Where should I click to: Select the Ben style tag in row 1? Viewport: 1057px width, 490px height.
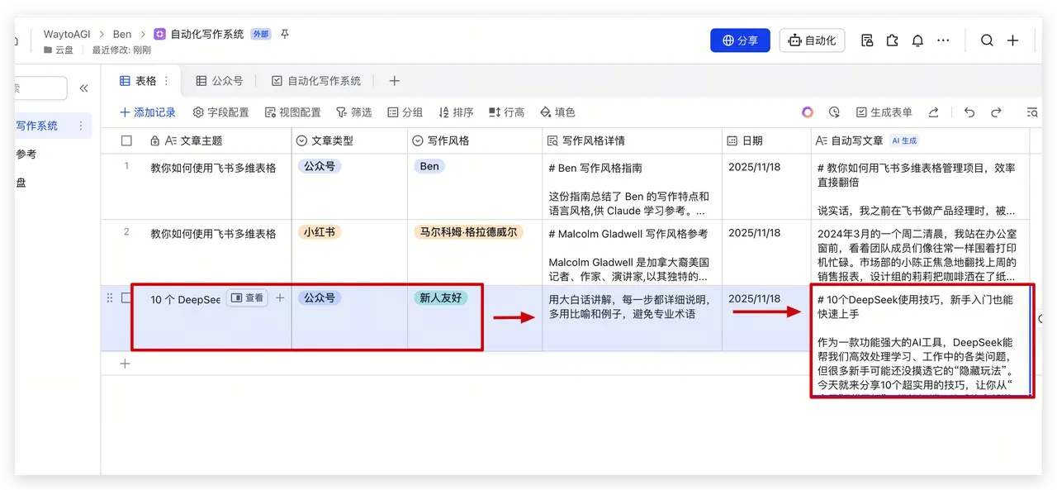pos(429,166)
